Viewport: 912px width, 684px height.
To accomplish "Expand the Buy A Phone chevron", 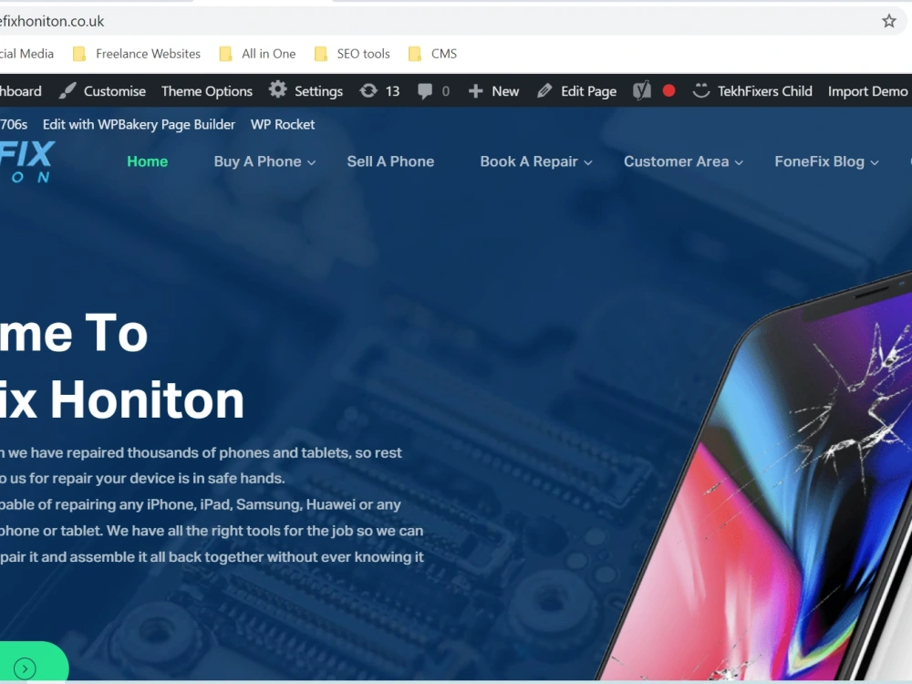I will [x=311, y=163].
